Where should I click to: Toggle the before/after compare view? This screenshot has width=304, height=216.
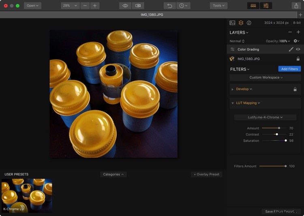click(x=138, y=6)
